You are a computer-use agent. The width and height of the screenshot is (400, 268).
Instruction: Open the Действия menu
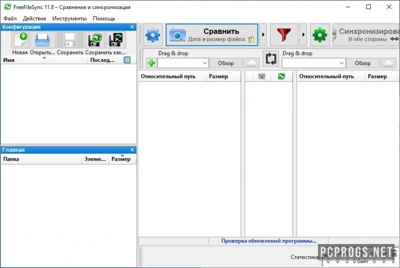(x=34, y=18)
